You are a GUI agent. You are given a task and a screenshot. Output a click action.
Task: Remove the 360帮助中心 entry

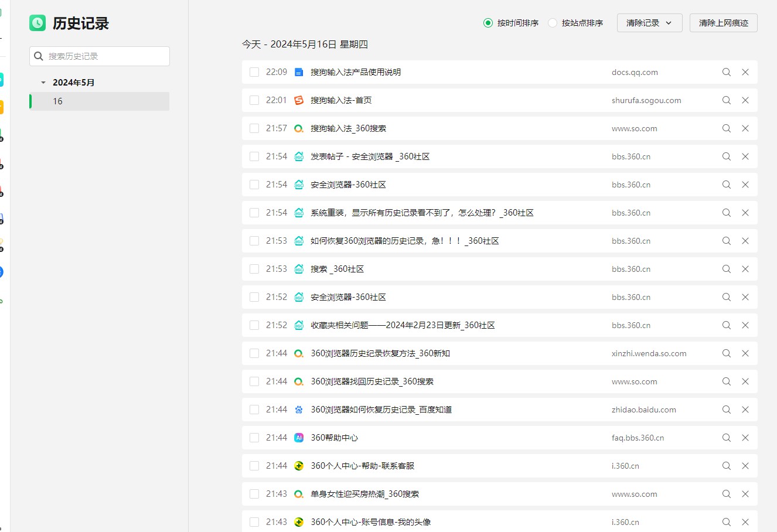(x=745, y=438)
